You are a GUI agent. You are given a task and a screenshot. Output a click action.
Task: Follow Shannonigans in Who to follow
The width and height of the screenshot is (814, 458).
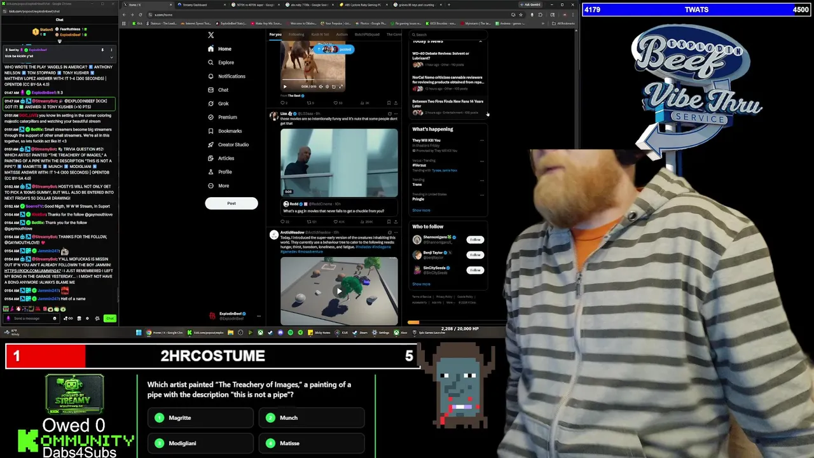[475, 240]
